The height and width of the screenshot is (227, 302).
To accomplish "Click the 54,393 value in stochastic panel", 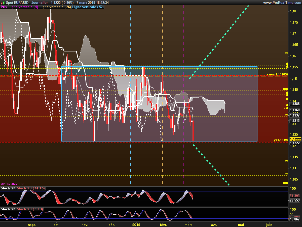I will point(295,196).
